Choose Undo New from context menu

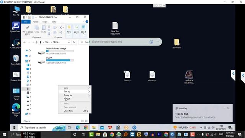click(75, 111)
